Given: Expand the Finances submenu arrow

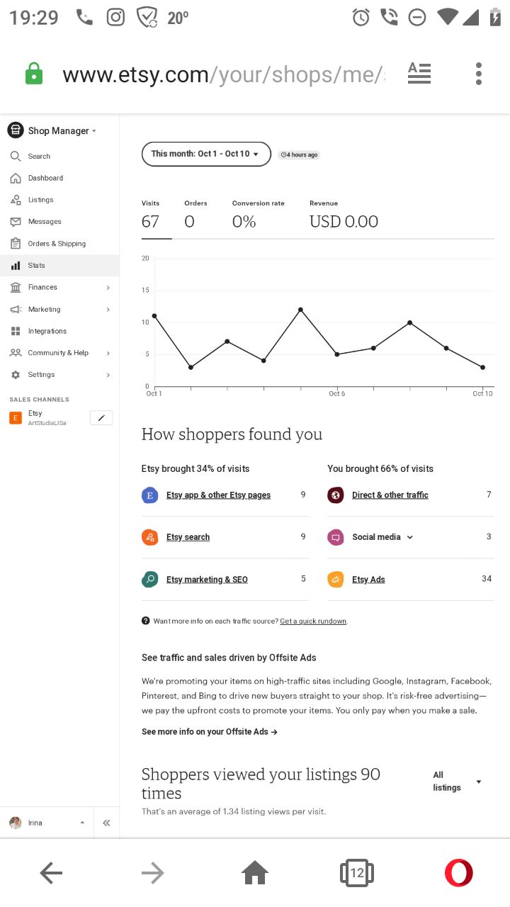Looking at the screenshot, I should 108,288.
